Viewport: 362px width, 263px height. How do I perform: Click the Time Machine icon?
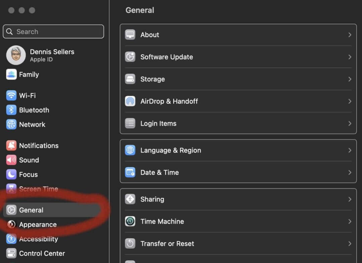(x=130, y=222)
